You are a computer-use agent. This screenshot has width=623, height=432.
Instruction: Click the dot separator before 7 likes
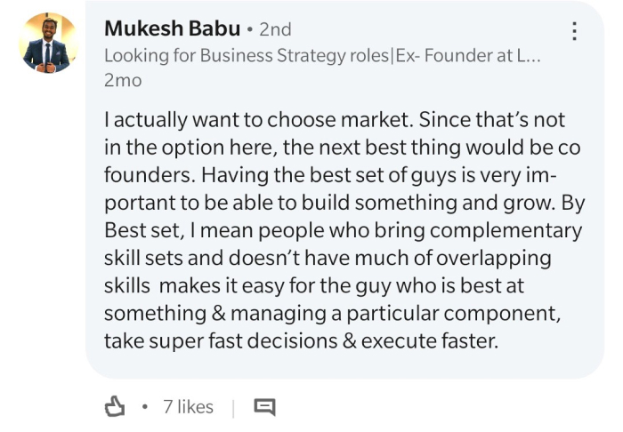[x=144, y=406]
